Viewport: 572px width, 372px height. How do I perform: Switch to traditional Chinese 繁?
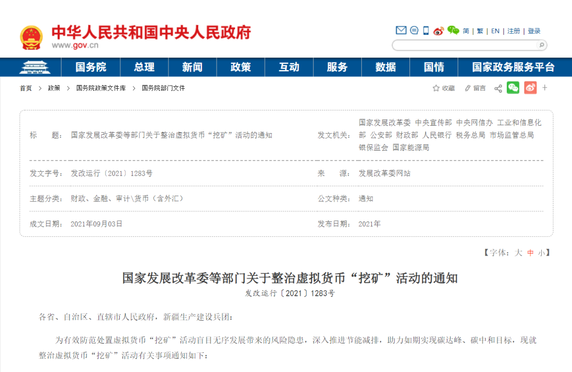(x=480, y=31)
